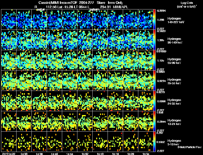Screen dimensions: 203x155
Task: Click the 'Hydrogen 55-90 keV' row label
Action: [x=174, y=61]
